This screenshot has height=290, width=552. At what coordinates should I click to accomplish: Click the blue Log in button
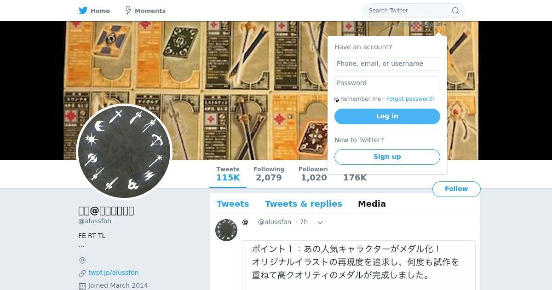pos(387,116)
